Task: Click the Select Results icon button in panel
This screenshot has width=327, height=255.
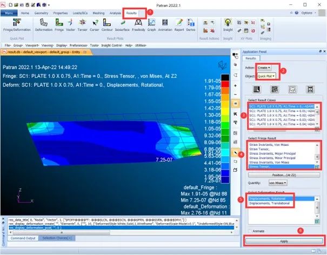Action: (257, 90)
